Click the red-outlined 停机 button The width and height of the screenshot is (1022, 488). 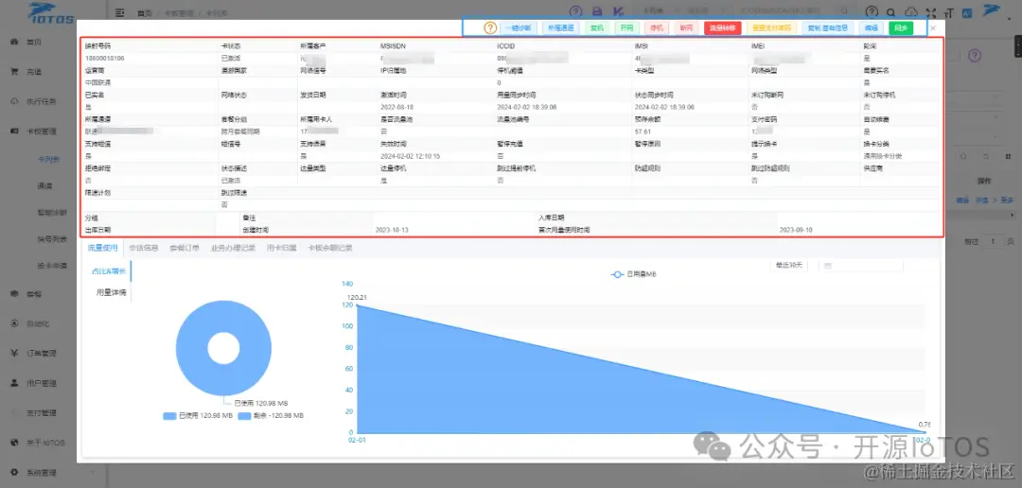pos(657,28)
